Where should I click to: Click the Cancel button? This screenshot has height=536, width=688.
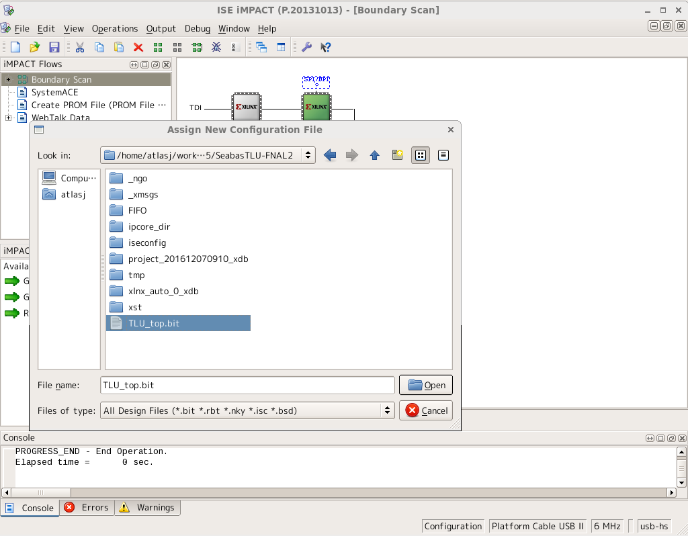pyautogui.click(x=426, y=410)
